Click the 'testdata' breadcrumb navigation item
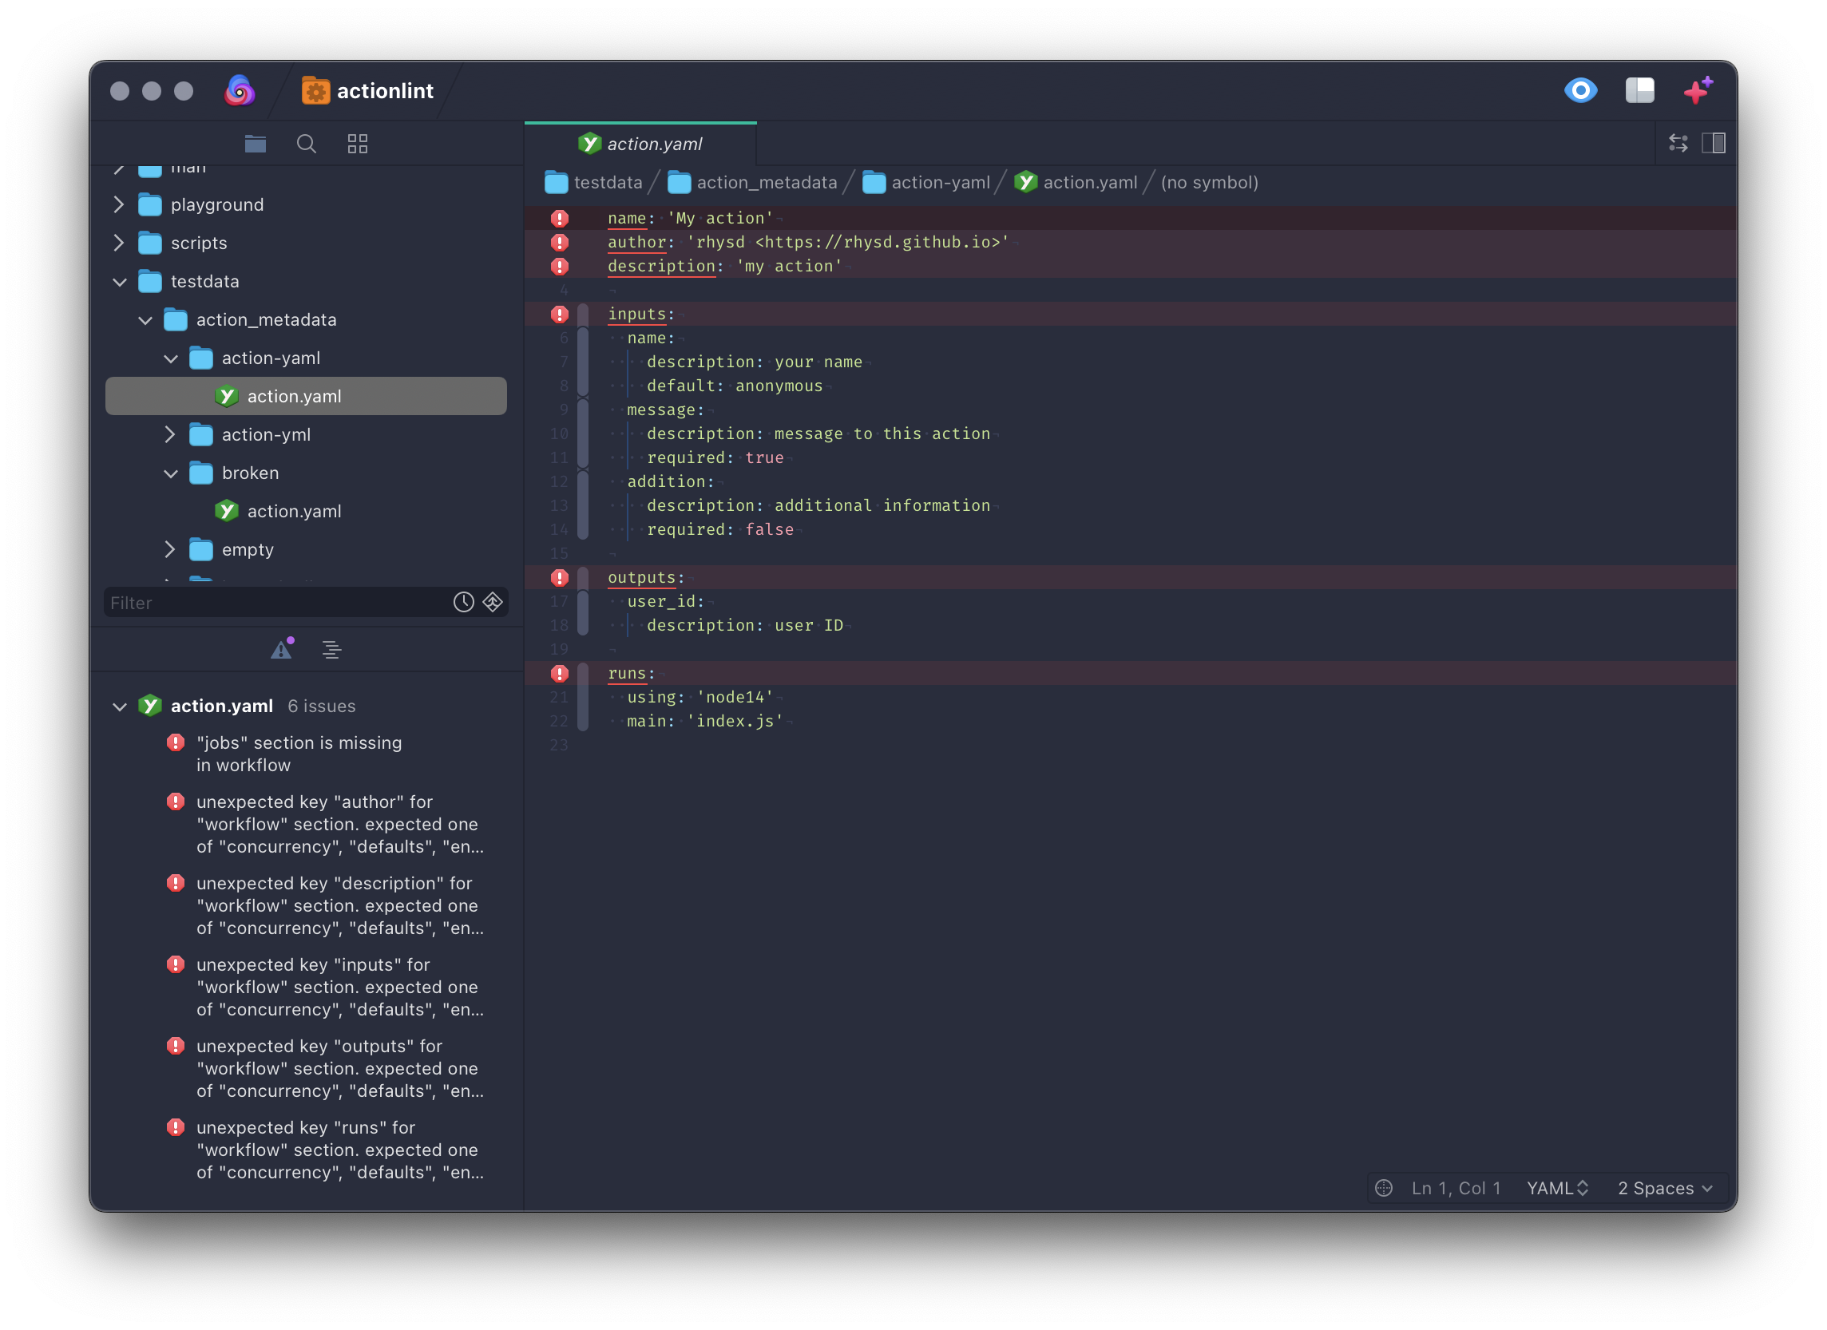This screenshot has height=1330, width=1827. [596, 181]
